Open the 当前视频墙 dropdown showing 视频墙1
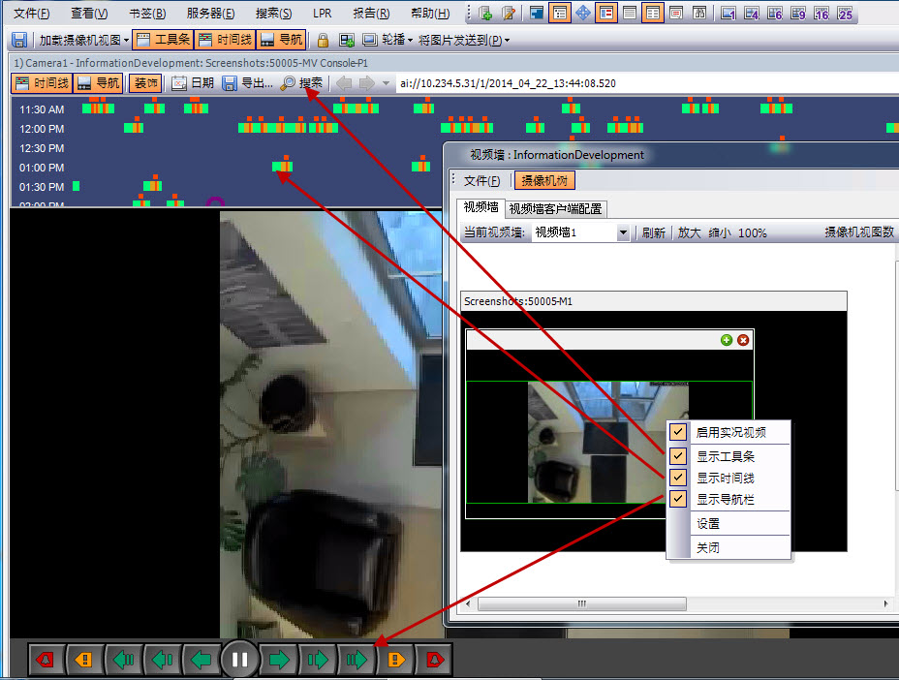 [x=623, y=233]
